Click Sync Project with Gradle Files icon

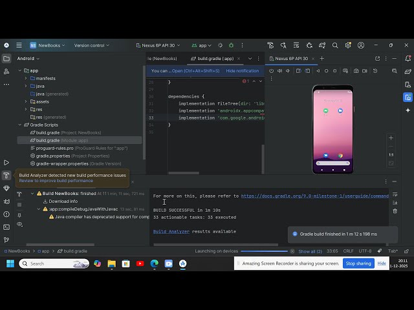tap(322, 45)
